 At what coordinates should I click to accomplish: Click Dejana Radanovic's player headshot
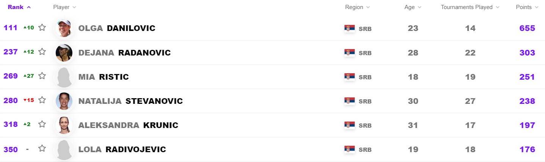pyautogui.click(x=64, y=52)
